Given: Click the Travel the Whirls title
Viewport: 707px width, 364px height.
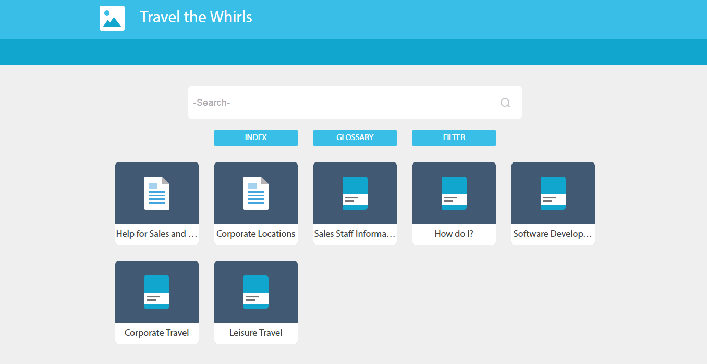Looking at the screenshot, I should [x=196, y=17].
